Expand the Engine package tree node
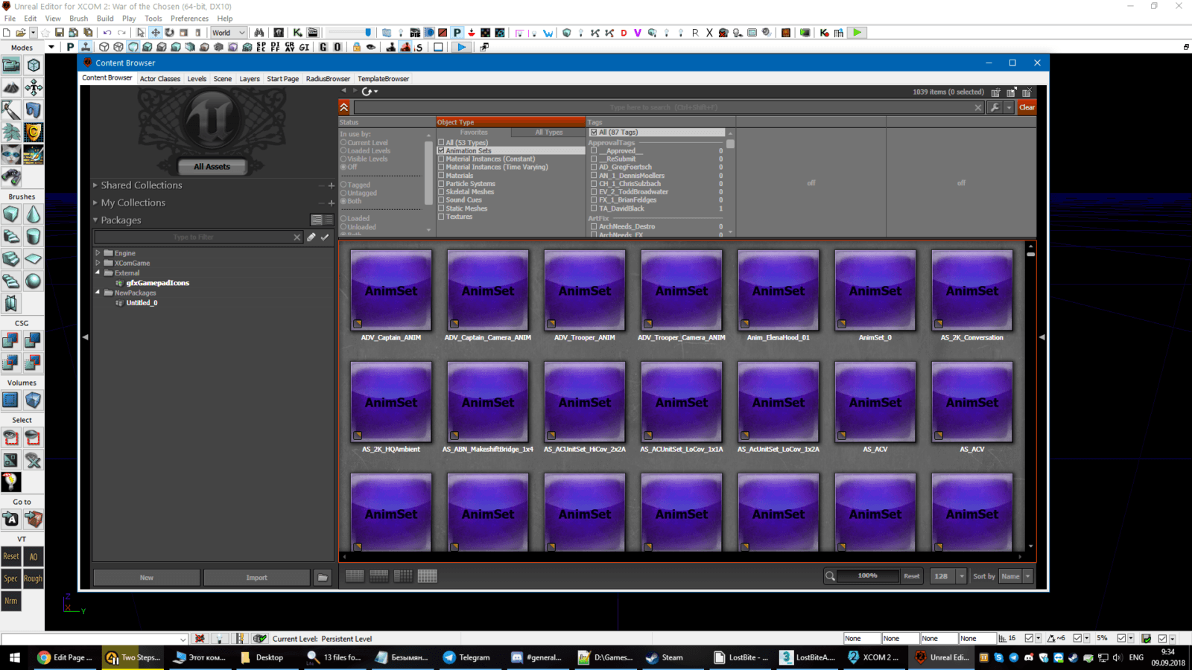Screen dimensions: 1192x670 click(98, 253)
